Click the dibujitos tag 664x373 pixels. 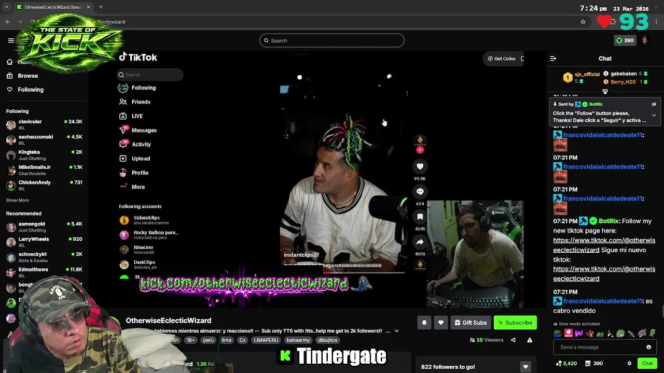[327, 340]
